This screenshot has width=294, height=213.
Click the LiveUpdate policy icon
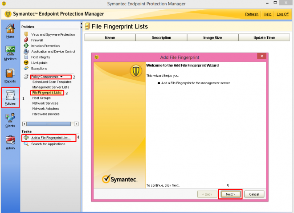coord(26,62)
